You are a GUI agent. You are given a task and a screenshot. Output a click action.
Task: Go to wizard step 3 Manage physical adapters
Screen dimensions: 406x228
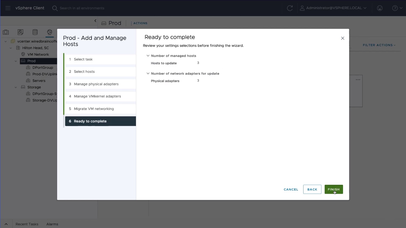(96, 84)
